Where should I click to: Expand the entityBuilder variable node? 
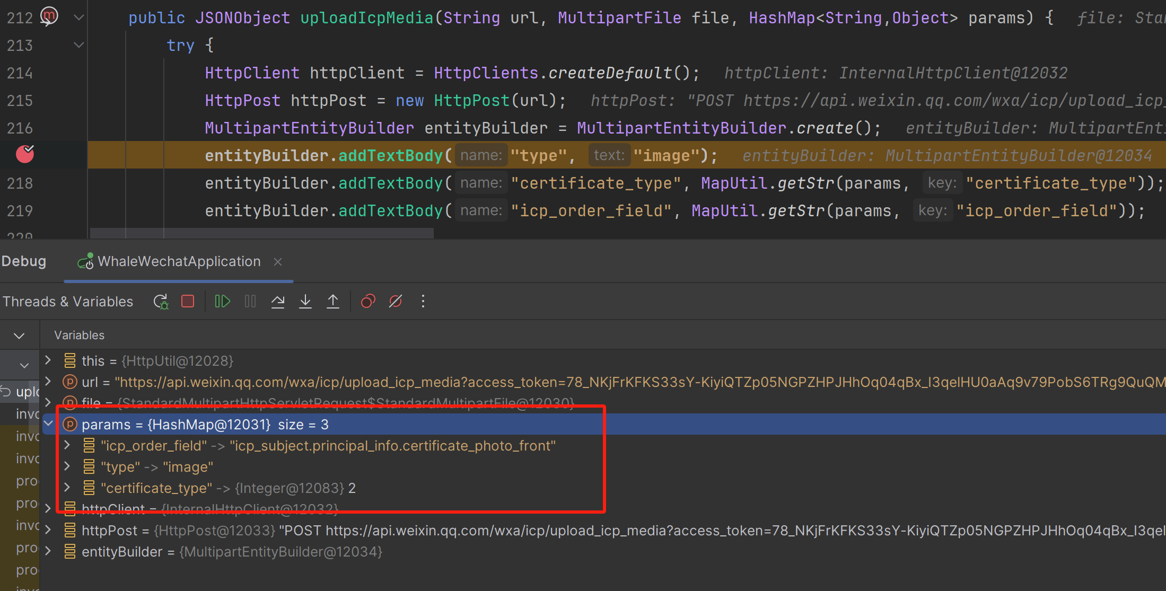click(48, 551)
